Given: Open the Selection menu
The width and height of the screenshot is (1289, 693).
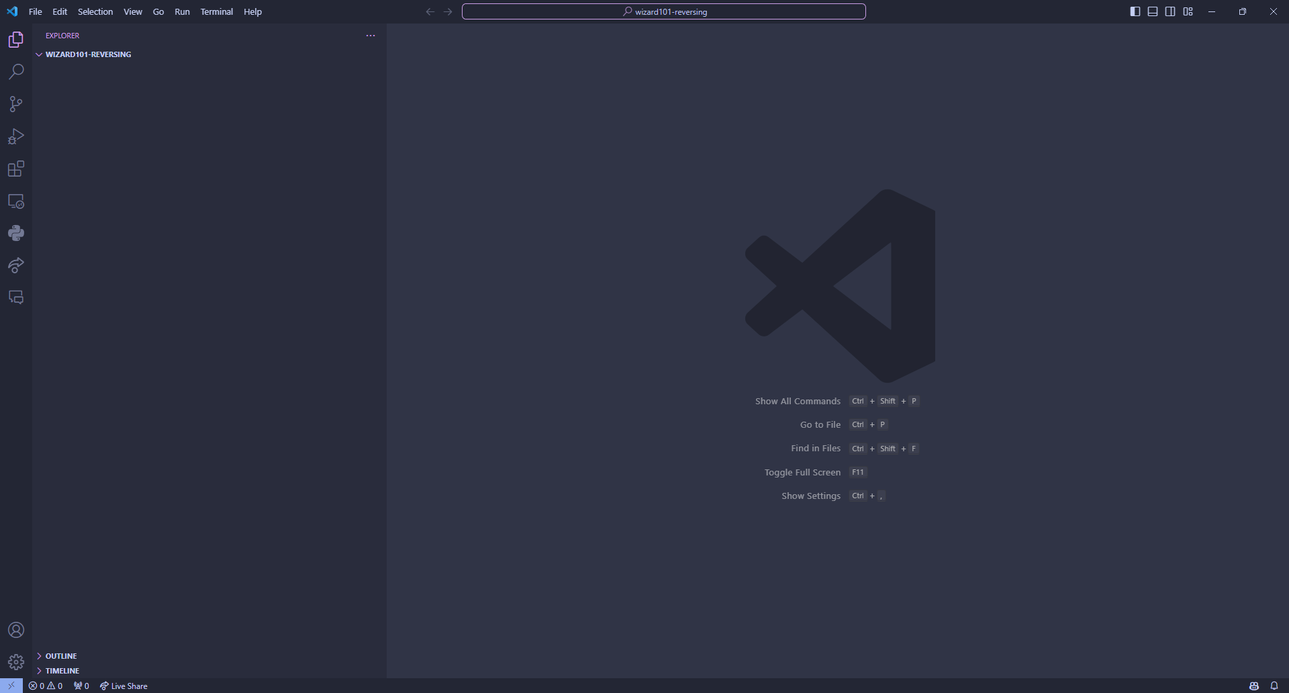Looking at the screenshot, I should 95,11.
